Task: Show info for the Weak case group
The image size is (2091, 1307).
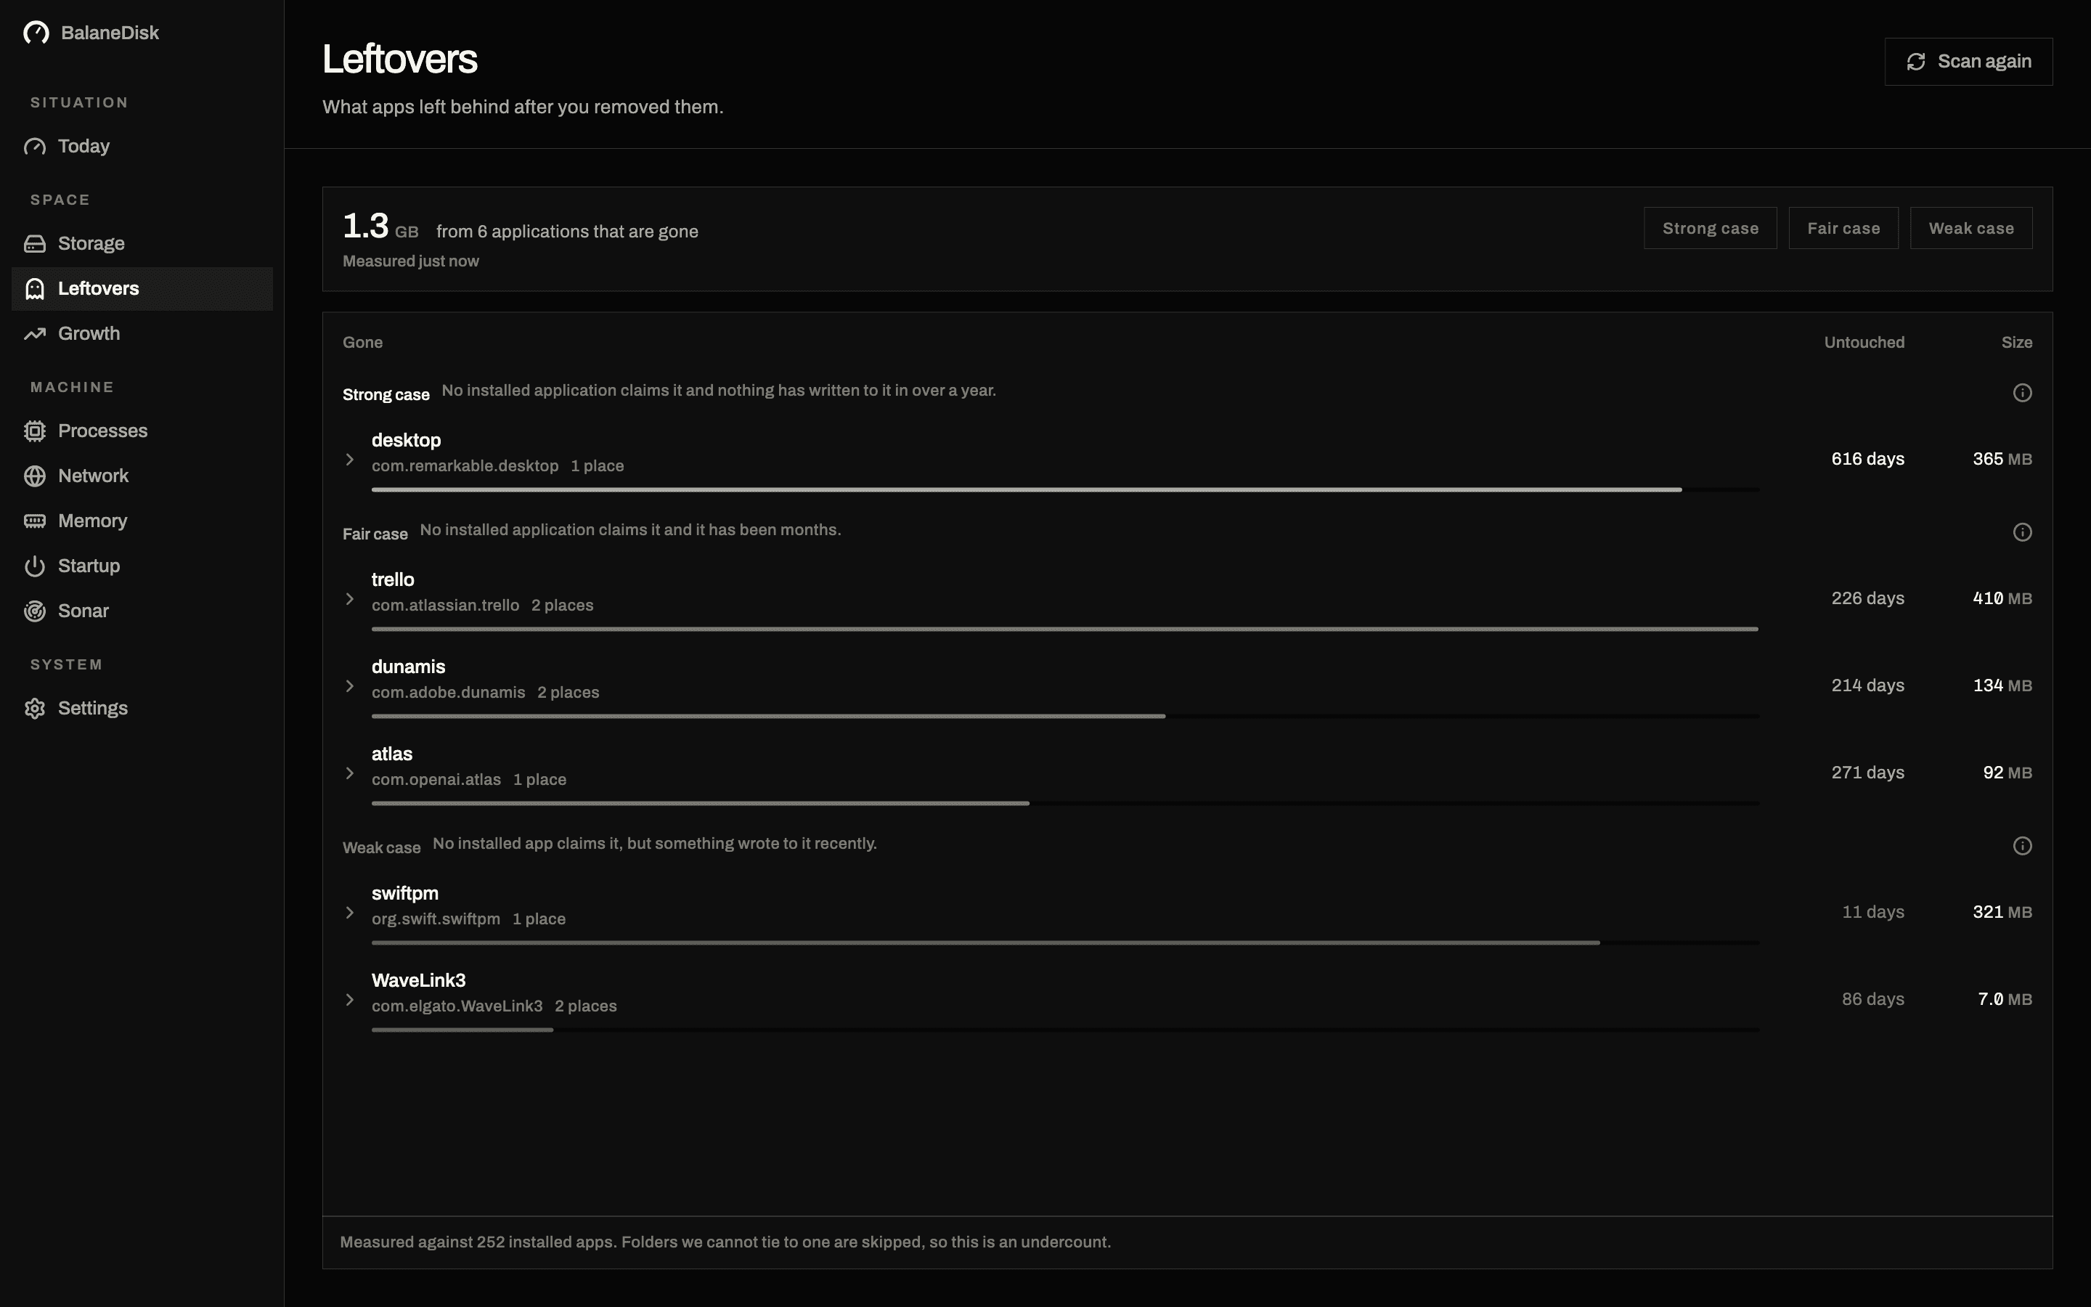Action: [x=2022, y=846]
